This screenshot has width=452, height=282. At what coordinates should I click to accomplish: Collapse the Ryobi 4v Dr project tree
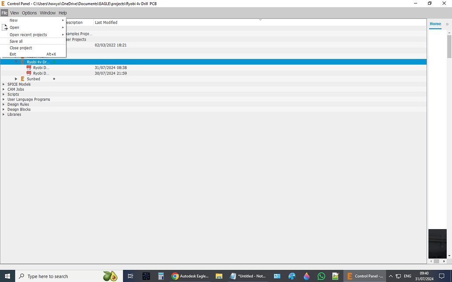point(16,62)
